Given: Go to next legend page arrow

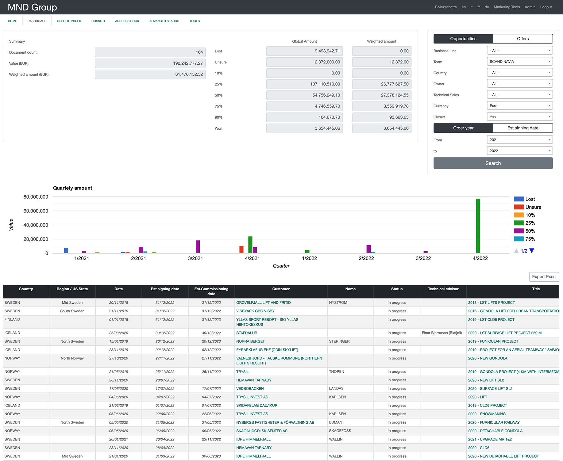Looking at the screenshot, I should pyautogui.click(x=532, y=251).
